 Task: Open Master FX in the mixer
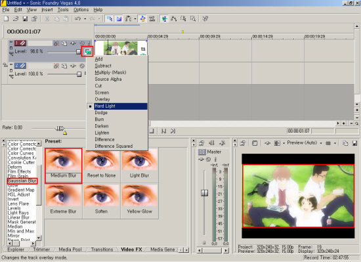point(202,159)
